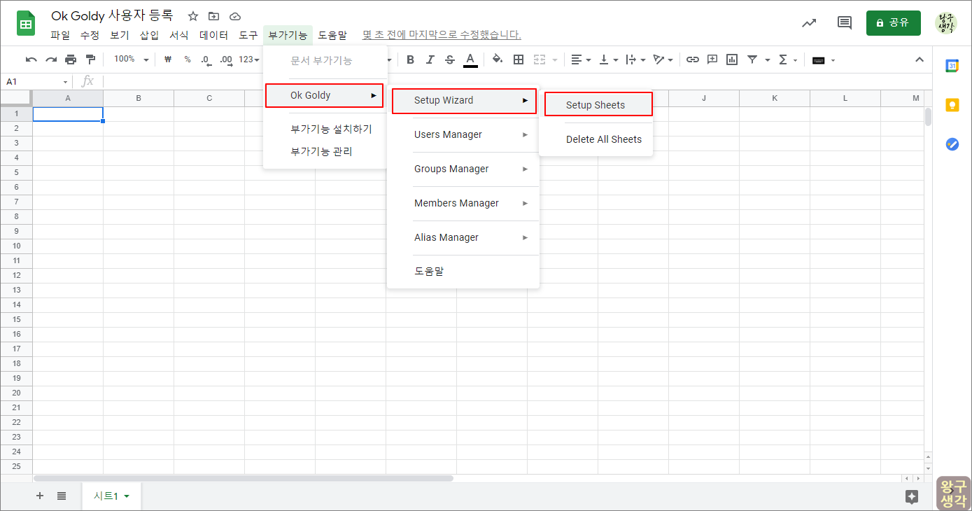
Task: Open 시트1 tab dropdown arrow
Action: coord(127,496)
